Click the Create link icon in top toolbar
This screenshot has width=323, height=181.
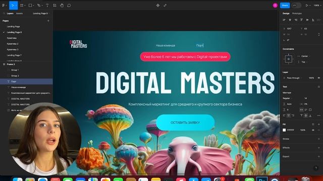click(165, 6)
